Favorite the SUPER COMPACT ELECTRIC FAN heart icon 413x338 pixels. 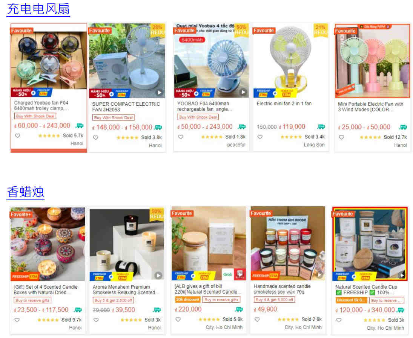point(95,137)
